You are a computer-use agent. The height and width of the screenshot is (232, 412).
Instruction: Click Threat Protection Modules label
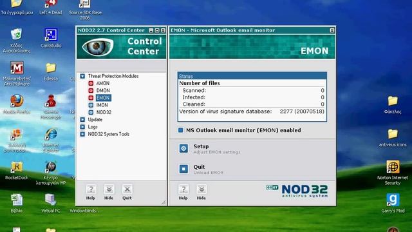click(x=113, y=76)
